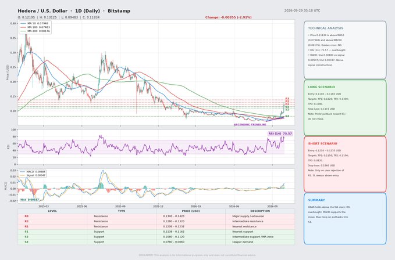Click 'HBAR holds above the MA stack' summary line
Viewport: 395px width, 260px height.
[x=329, y=207]
